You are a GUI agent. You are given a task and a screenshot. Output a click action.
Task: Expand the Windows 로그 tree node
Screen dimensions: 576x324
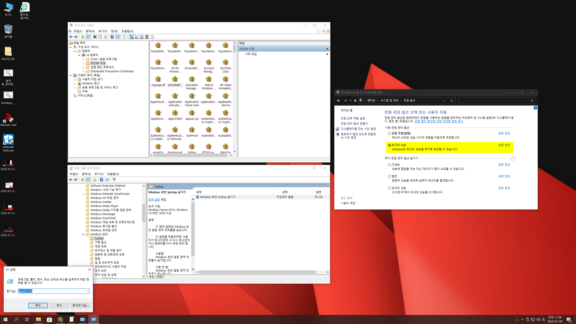75,83
